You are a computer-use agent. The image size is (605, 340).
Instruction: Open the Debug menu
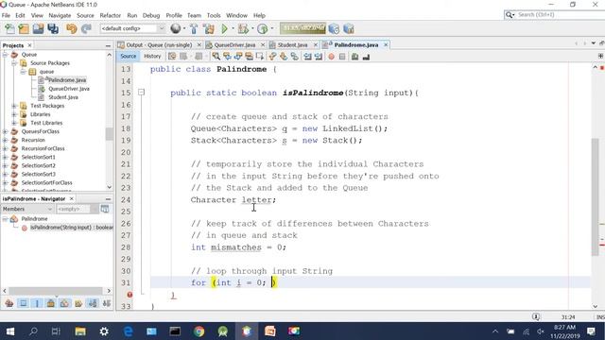pyautogui.click(x=151, y=15)
